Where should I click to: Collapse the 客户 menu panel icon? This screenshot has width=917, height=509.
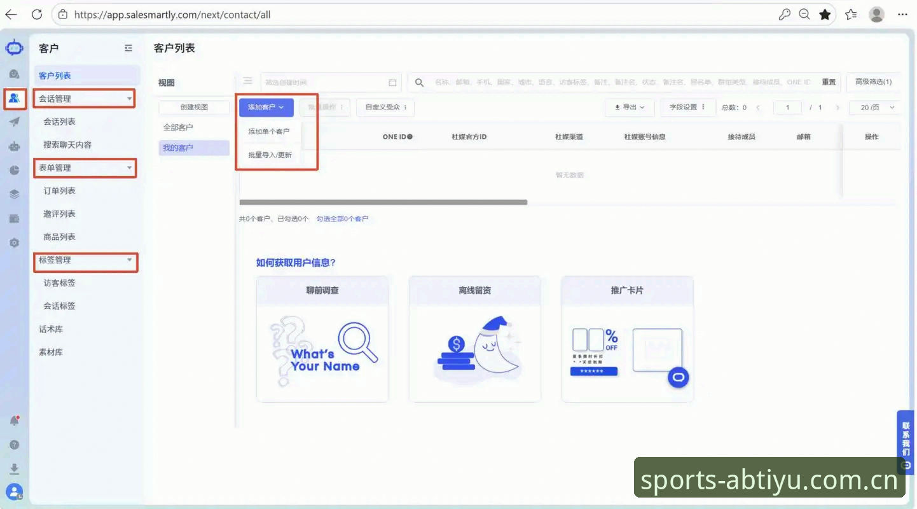pos(128,48)
